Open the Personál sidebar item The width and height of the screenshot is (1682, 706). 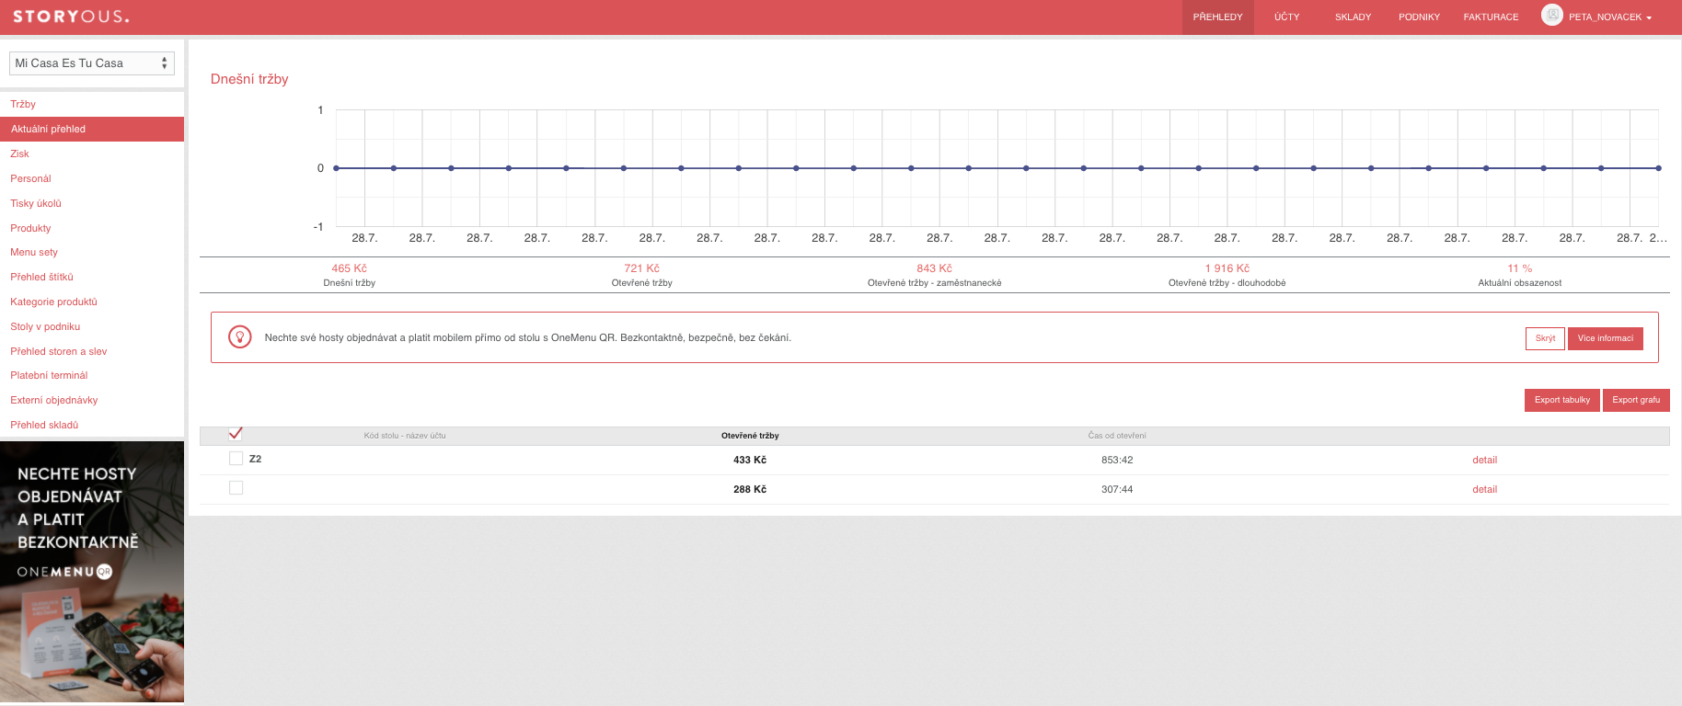[x=92, y=178]
